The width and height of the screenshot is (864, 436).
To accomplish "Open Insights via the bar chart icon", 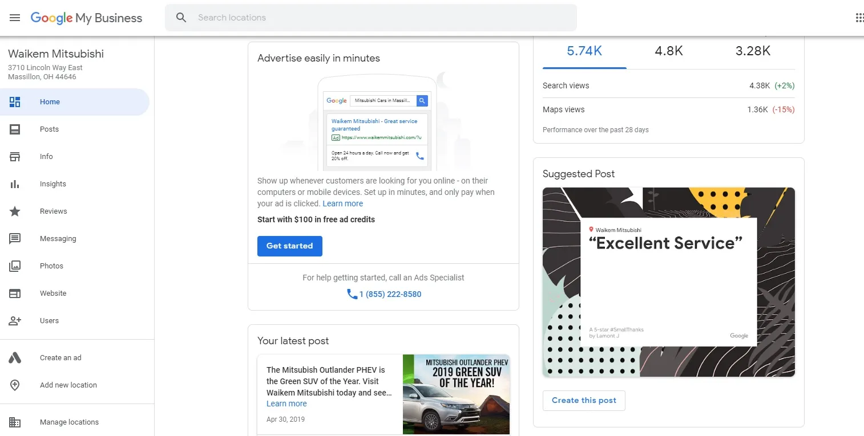I will pyautogui.click(x=15, y=184).
